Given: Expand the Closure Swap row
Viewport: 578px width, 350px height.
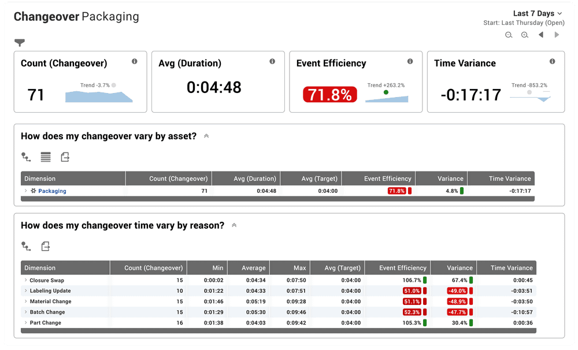Looking at the screenshot, I should (25, 280).
